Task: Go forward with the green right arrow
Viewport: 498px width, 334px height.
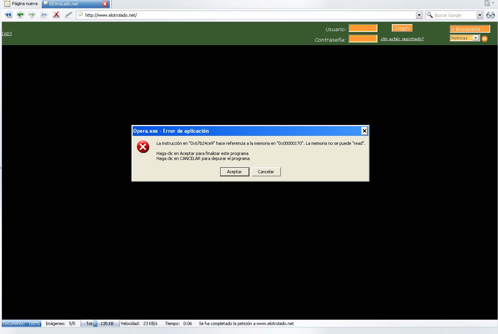Action: tap(32, 15)
